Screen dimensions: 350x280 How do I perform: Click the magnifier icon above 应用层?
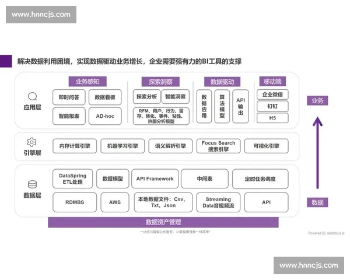pyautogui.click(x=33, y=97)
